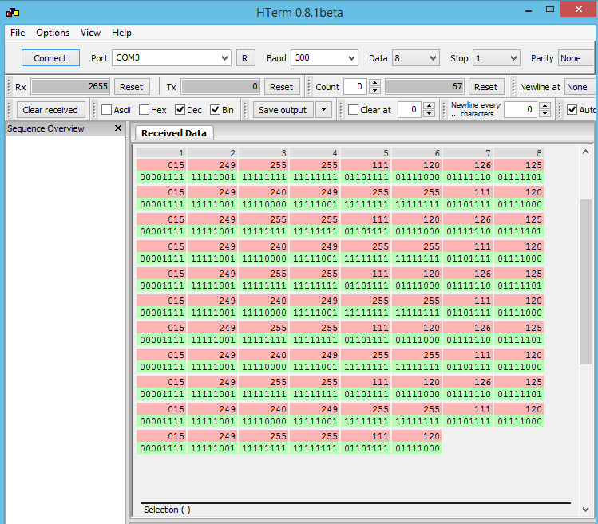Click the Connect button
The image size is (598, 524).
(50, 58)
